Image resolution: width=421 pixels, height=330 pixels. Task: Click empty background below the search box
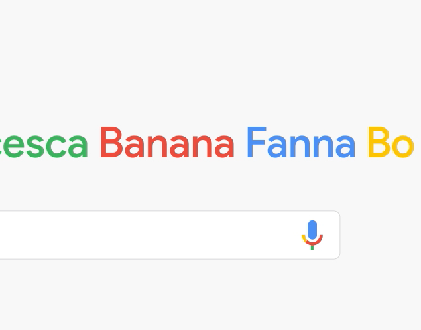tap(210, 295)
